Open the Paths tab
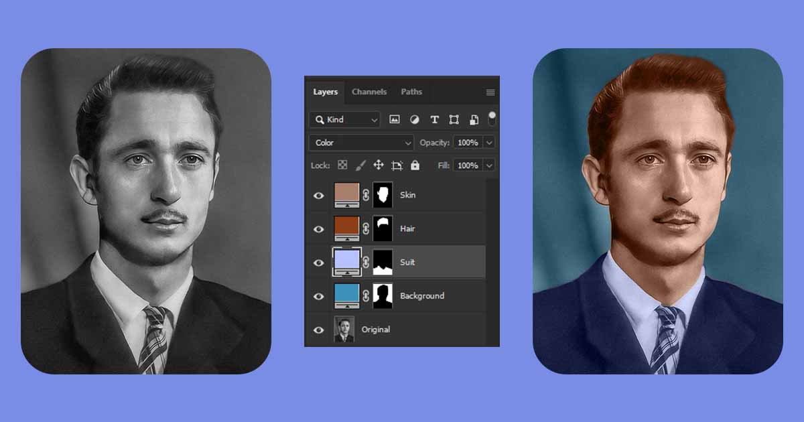The height and width of the screenshot is (422, 804). (x=411, y=92)
